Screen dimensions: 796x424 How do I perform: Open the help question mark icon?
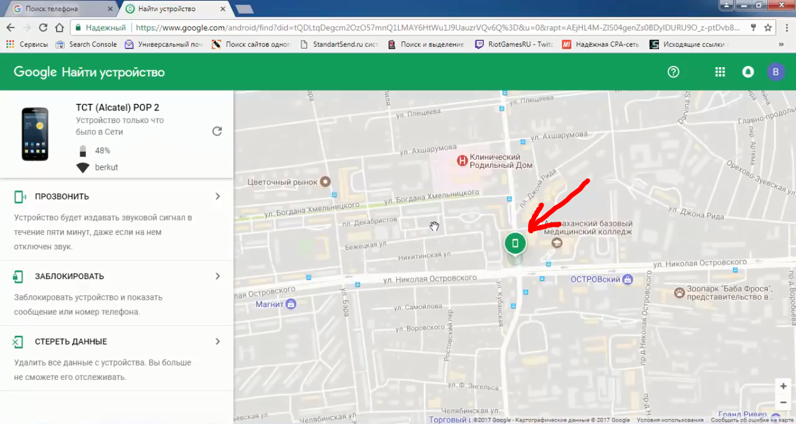coord(673,72)
